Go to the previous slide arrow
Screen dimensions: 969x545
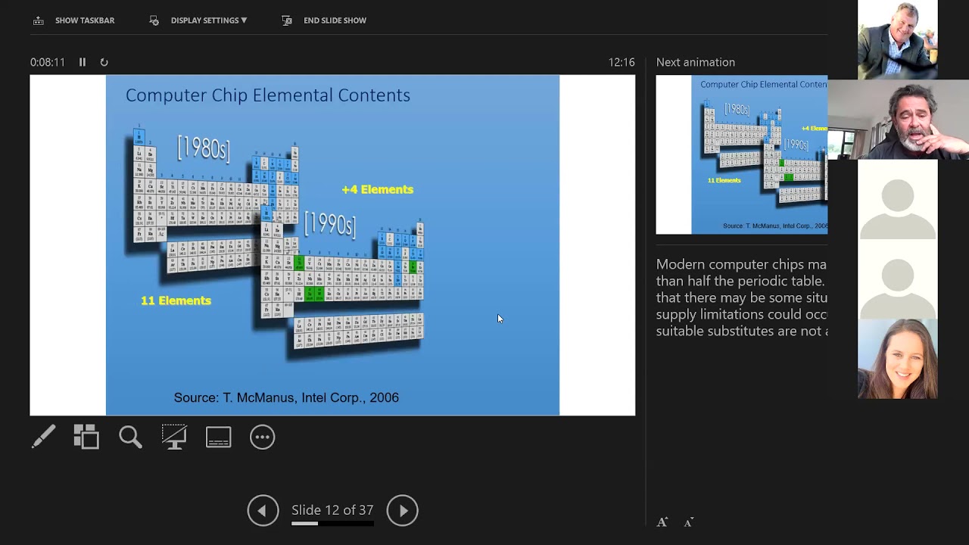coord(263,510)
